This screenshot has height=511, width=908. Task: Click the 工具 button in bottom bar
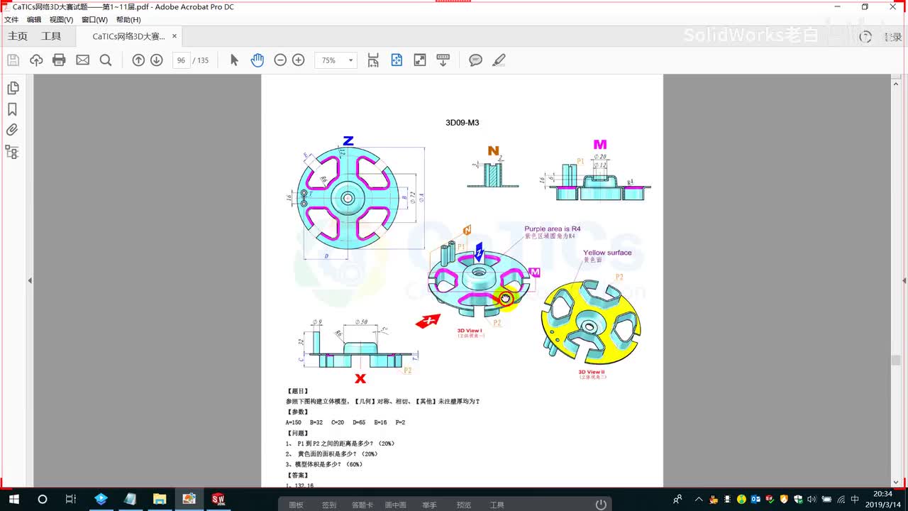(x=497, y=505)
